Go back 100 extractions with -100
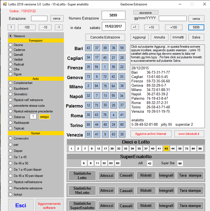Viewport: 210px width, 211px height. pyautogui.click(x=27, y=27)
